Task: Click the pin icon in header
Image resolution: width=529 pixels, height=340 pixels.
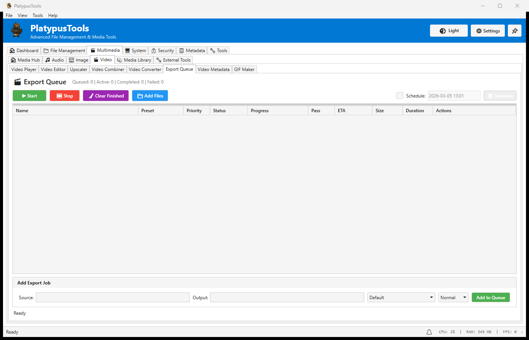Action: coord(514,31)
